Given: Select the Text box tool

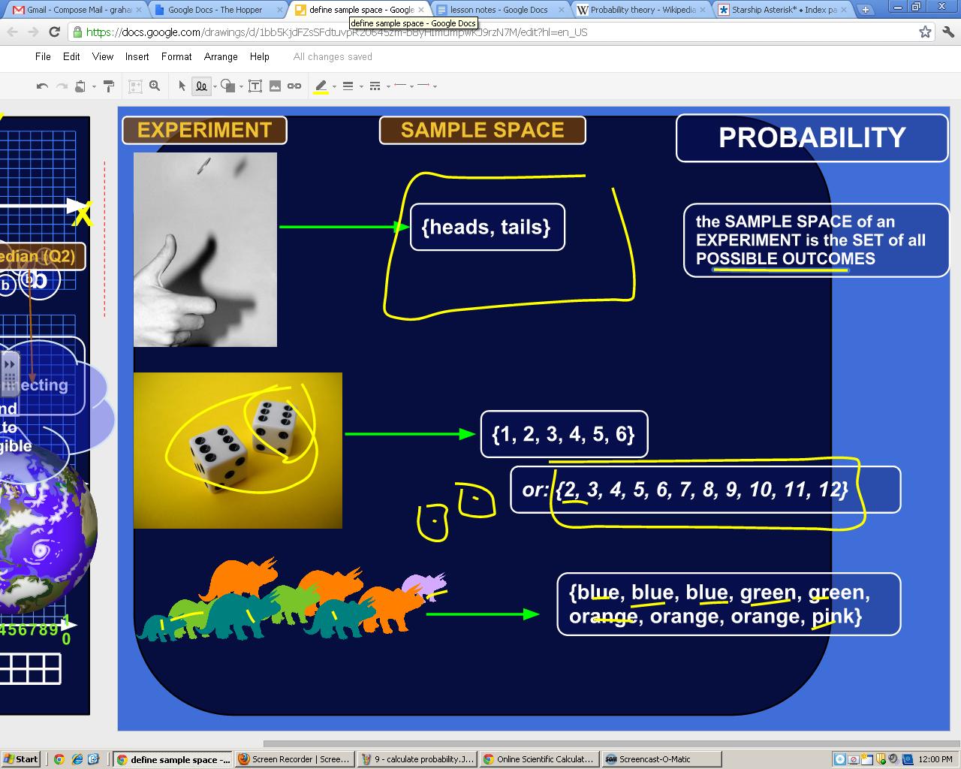Looking at the screenshot, I should coord(255,86).
